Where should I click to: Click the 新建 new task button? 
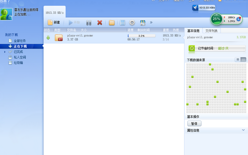54,22
